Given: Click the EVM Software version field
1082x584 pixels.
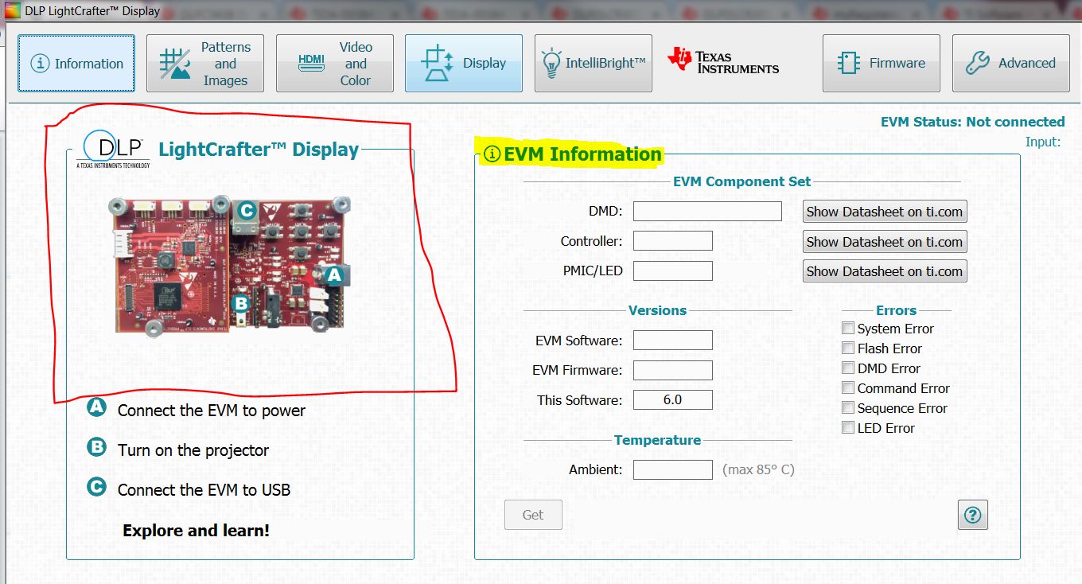Looking at the screenshot, I should coord(673,341).
